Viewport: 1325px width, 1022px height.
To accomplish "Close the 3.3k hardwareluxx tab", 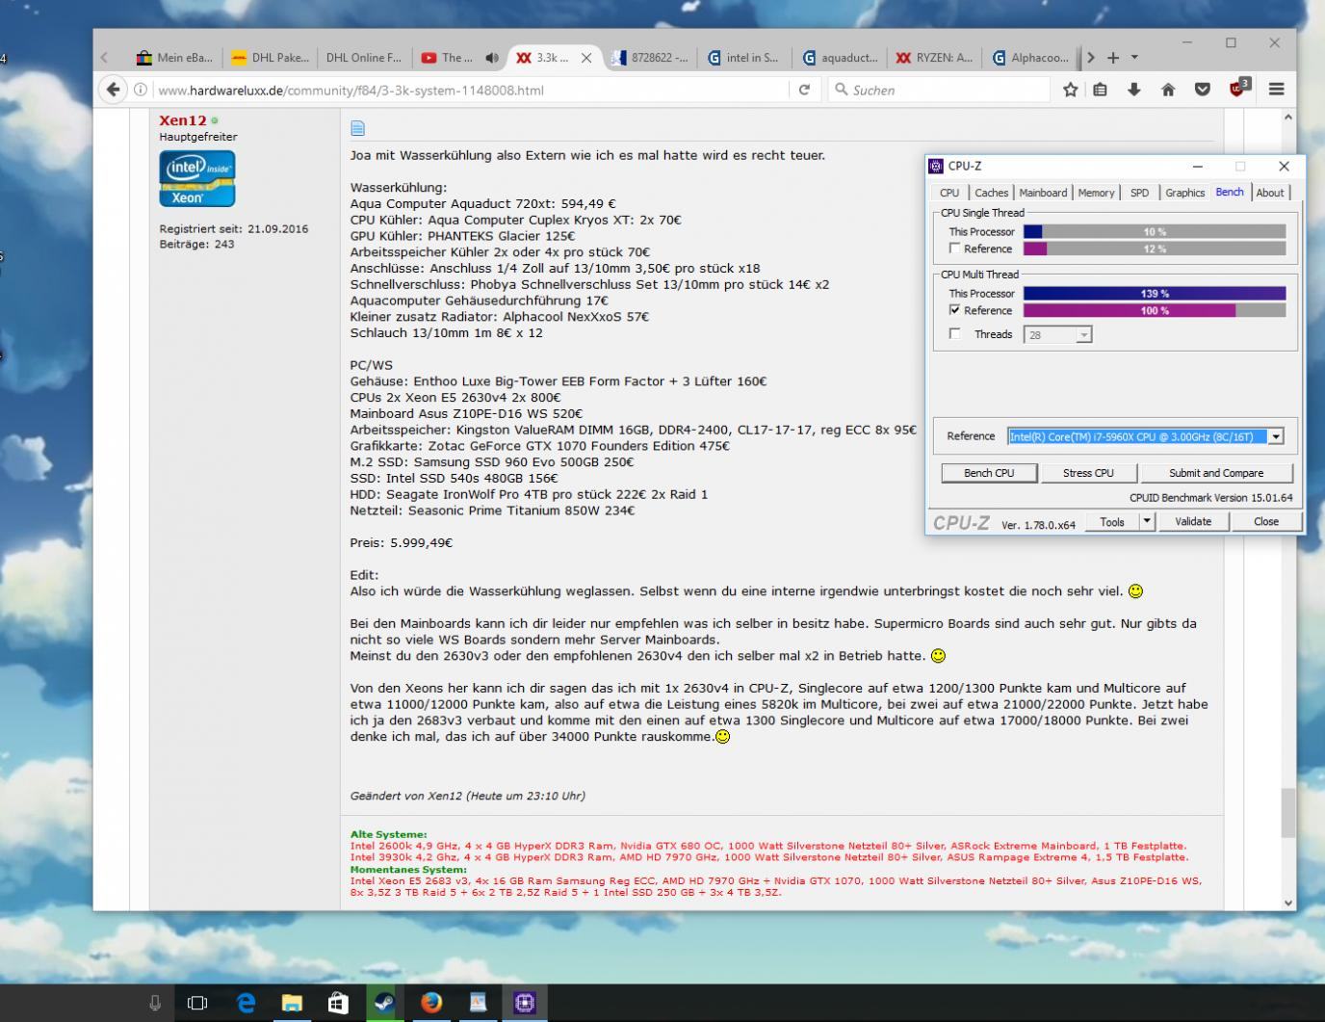I will click(x=585, y=58).
